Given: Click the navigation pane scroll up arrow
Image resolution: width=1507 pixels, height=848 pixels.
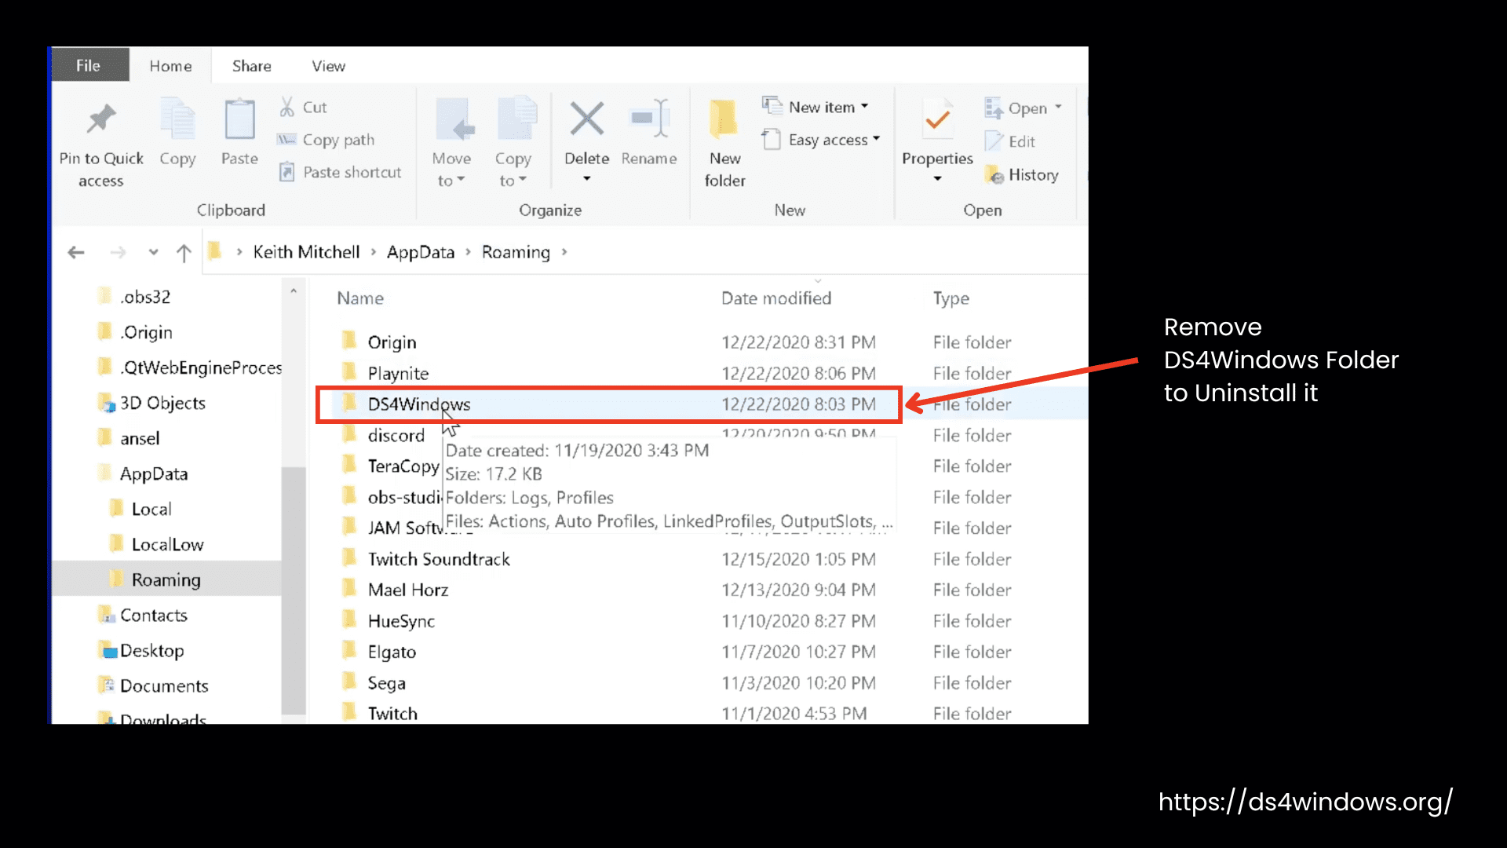Looking at the screenshot, I should 294,291.
